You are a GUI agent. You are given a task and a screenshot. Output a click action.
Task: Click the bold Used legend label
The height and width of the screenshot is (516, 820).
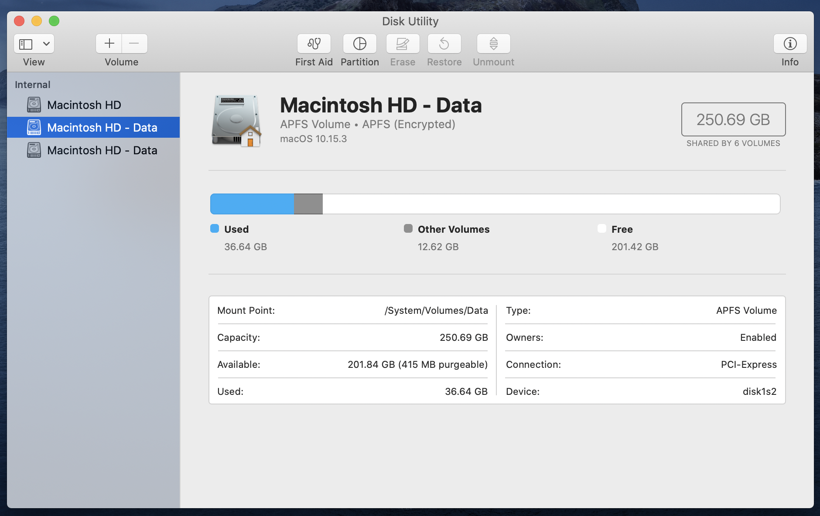[236, 229]
